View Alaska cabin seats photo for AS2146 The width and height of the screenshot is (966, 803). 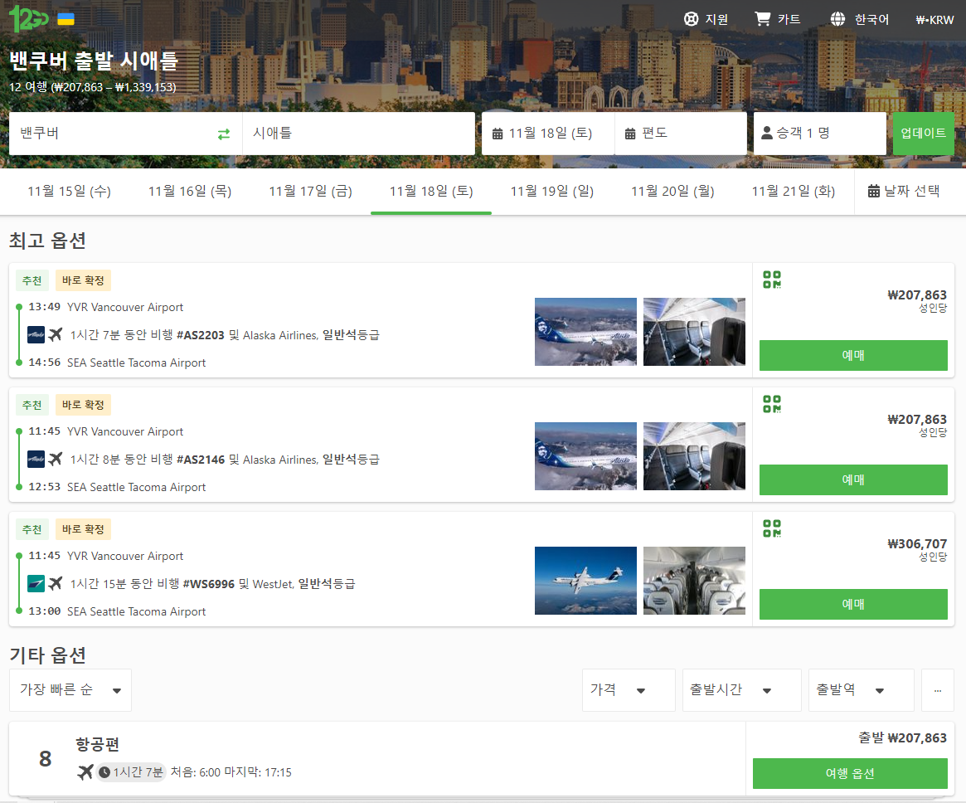tap(694, 456)
